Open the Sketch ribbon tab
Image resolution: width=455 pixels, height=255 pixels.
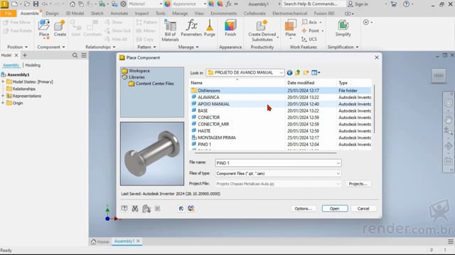[97, 13]
